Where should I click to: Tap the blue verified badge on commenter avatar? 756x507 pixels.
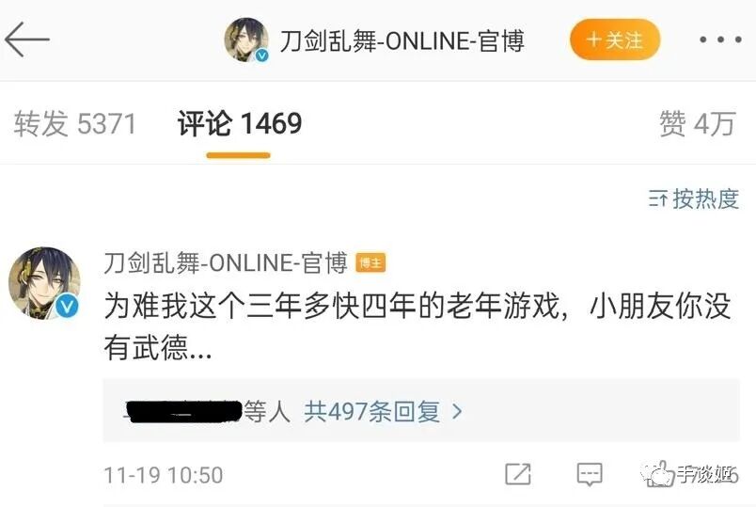pyautogui.click(x=67, y=307)
